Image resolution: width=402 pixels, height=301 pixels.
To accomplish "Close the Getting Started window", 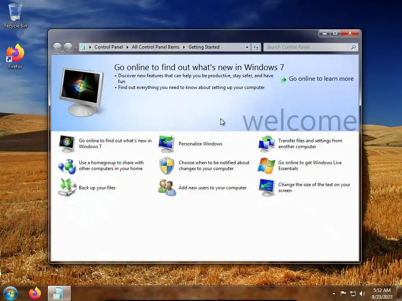I will pyautogui.click(x=350, y=33).
